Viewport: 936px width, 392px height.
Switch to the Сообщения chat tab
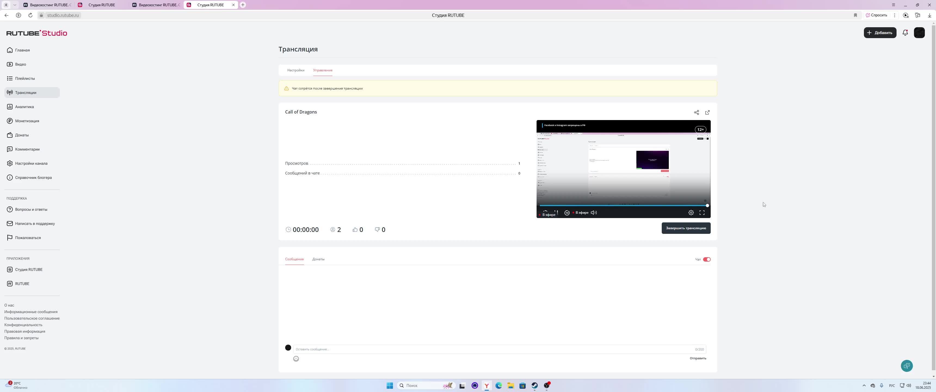pos(294,259)
